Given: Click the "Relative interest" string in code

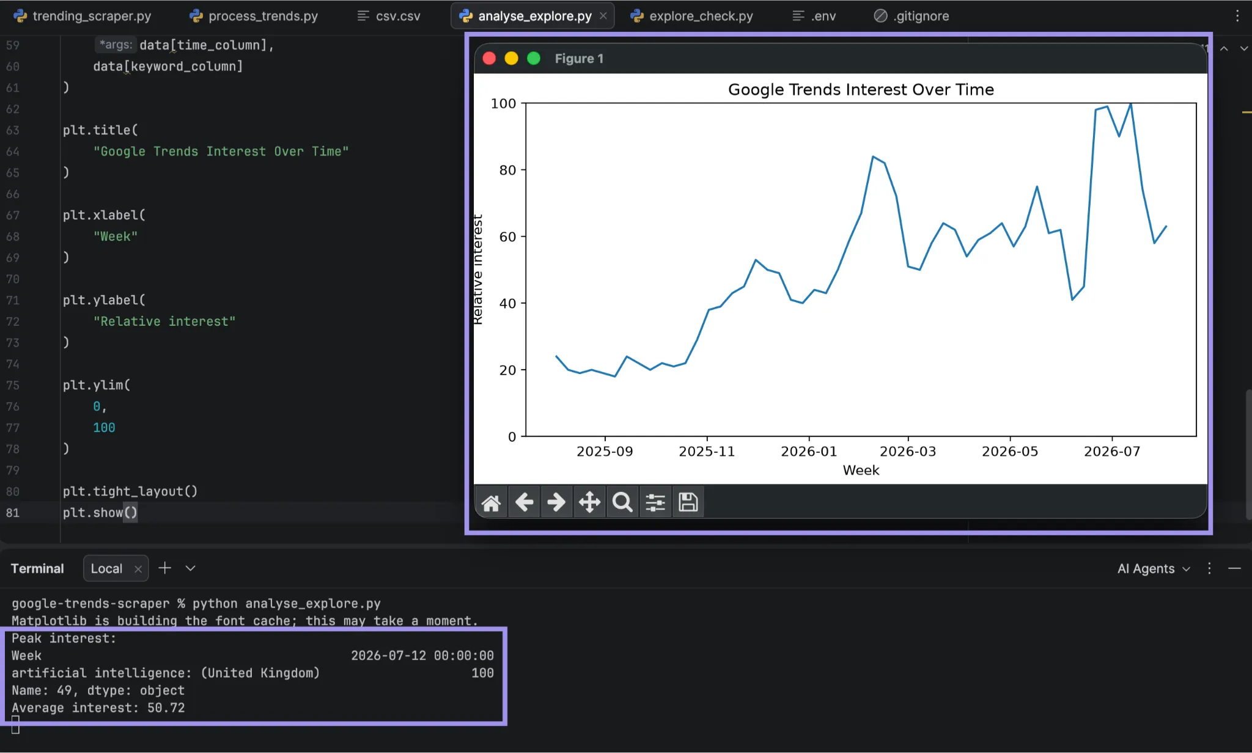Looking at the screenshot, I should [164, 321].
